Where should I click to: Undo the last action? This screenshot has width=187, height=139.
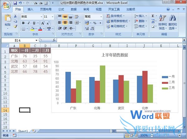point(20,3)
